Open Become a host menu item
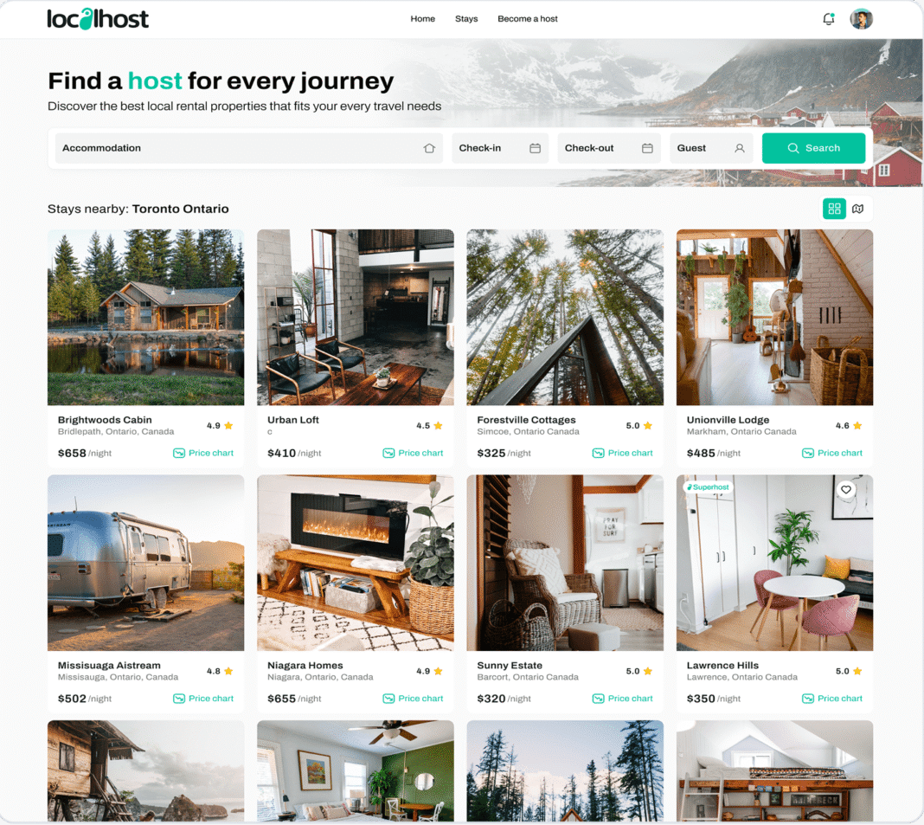Screen dimensions: 924x825 click(528, 19)
